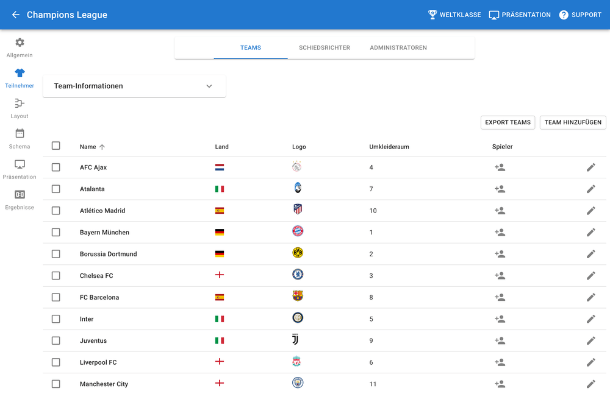Click the Logo column header
The width and height of the screenshot is (610, 394).
(299, 147)
